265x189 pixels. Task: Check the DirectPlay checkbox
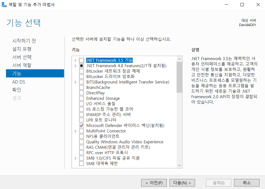click(81, 93)
